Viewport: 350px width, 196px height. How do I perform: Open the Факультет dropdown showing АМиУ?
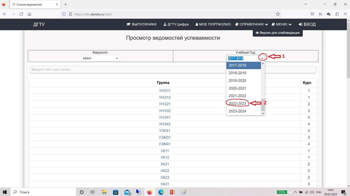click(x=100, y=58)
